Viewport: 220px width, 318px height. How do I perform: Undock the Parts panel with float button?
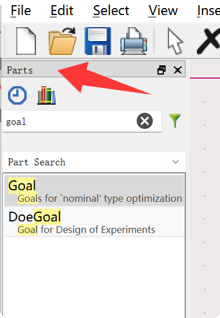click(162, 70)
